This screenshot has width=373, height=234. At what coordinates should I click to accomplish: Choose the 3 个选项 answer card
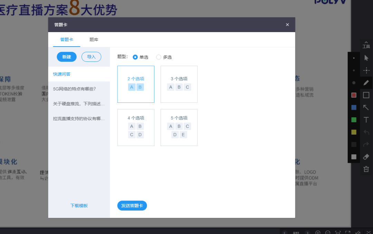coord(179,84)
